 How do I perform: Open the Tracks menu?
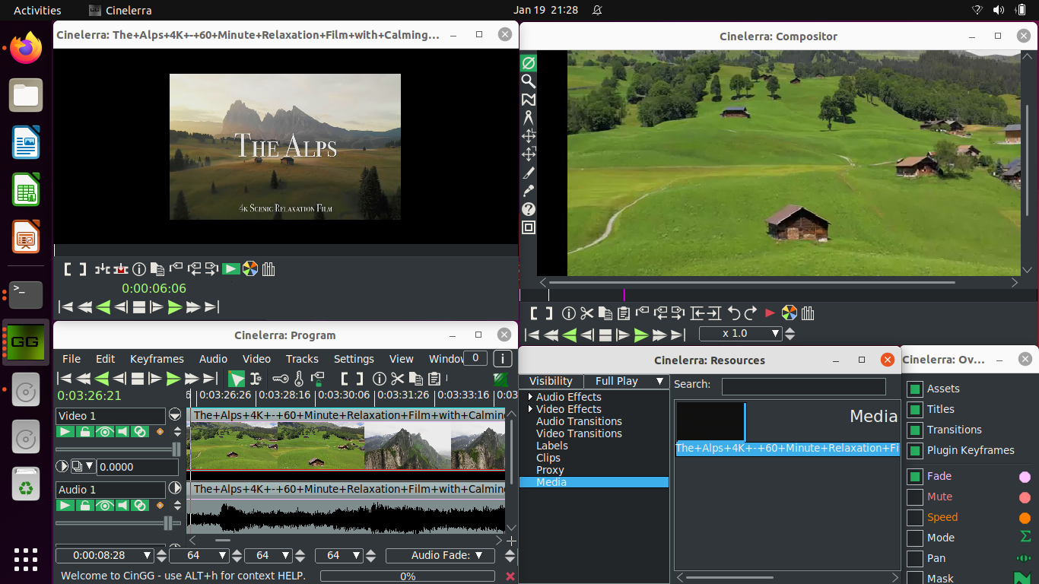click(302, 359)
